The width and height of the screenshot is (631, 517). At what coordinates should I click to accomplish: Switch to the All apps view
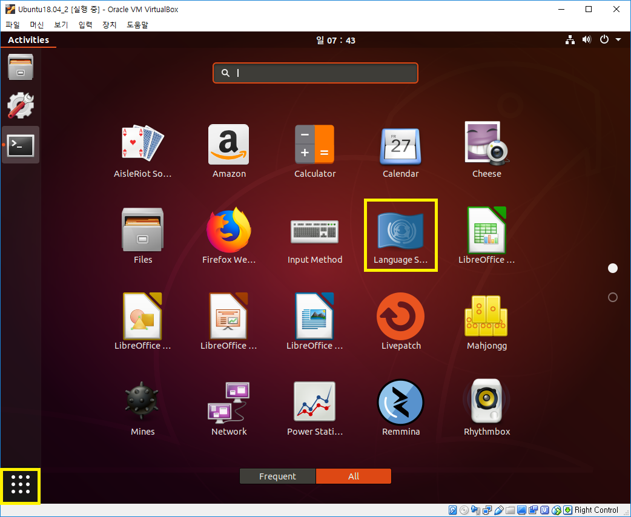(x=353, y=476)
